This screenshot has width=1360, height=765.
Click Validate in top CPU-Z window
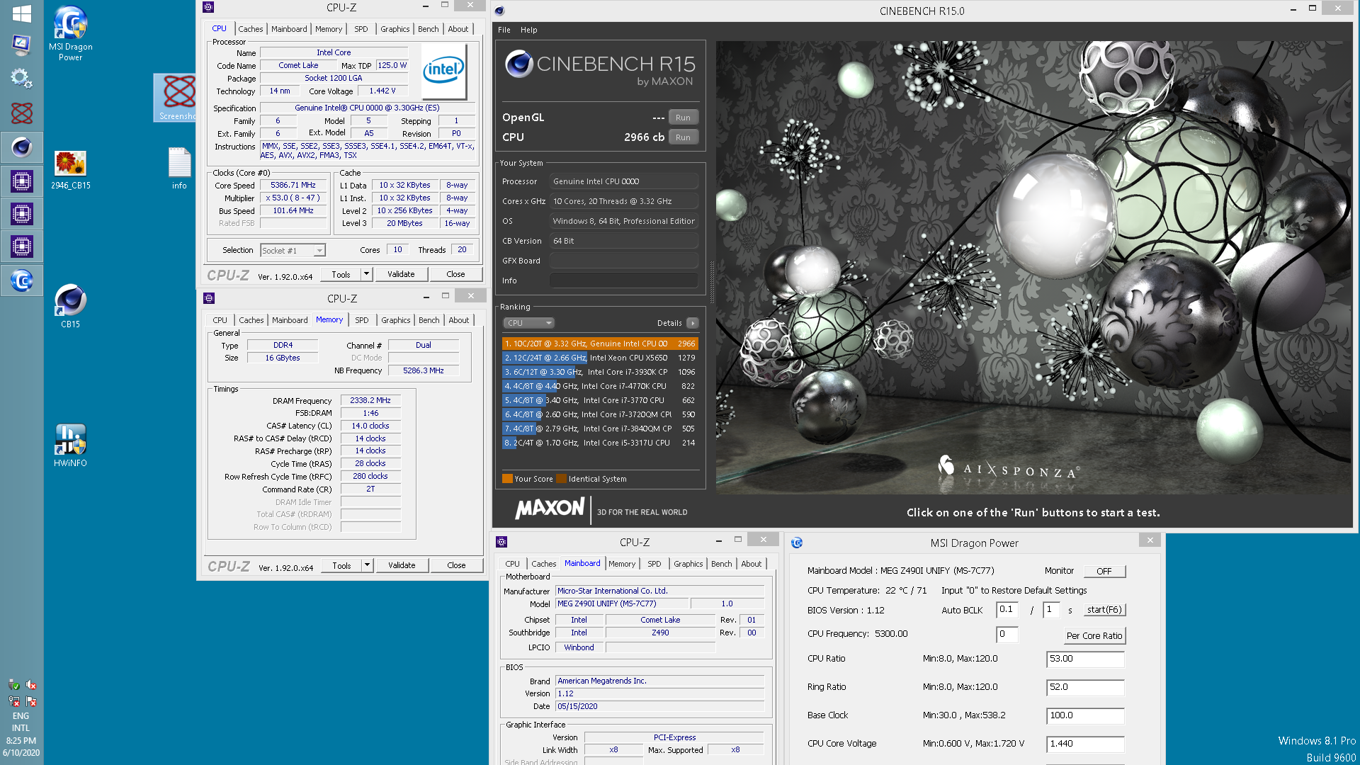(x=401, y=274)
